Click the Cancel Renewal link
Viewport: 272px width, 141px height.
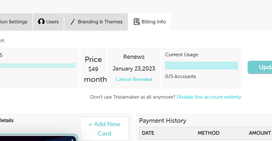(x=134, y=79)
